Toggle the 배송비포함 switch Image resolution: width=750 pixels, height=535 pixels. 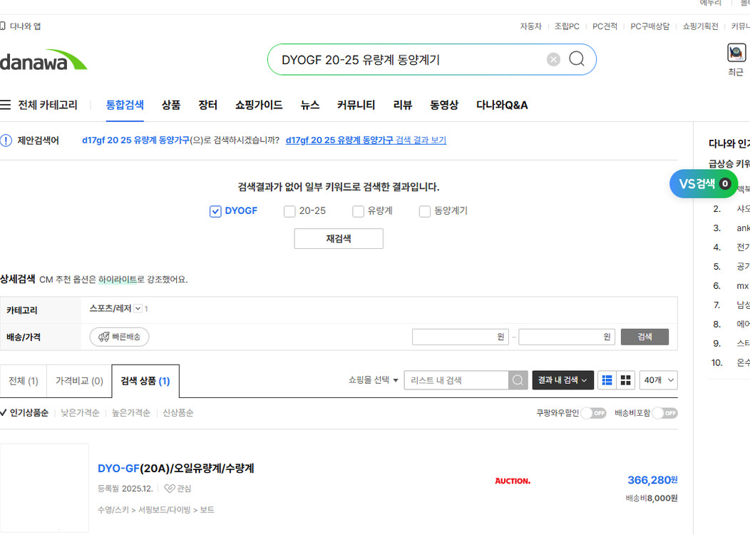click(x=665, y=413)
